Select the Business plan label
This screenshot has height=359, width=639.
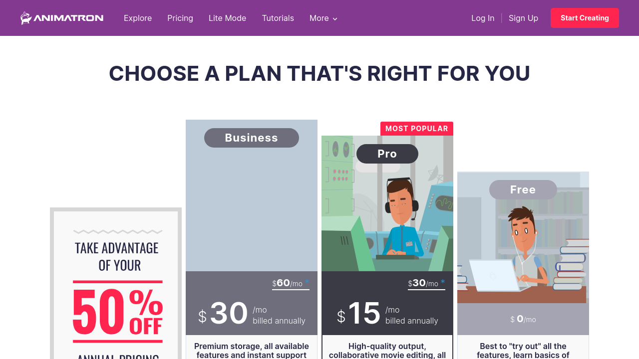[252, 138]
